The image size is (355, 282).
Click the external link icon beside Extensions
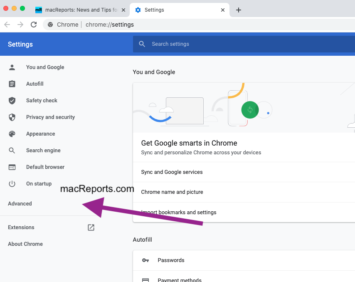coord(91,228)
